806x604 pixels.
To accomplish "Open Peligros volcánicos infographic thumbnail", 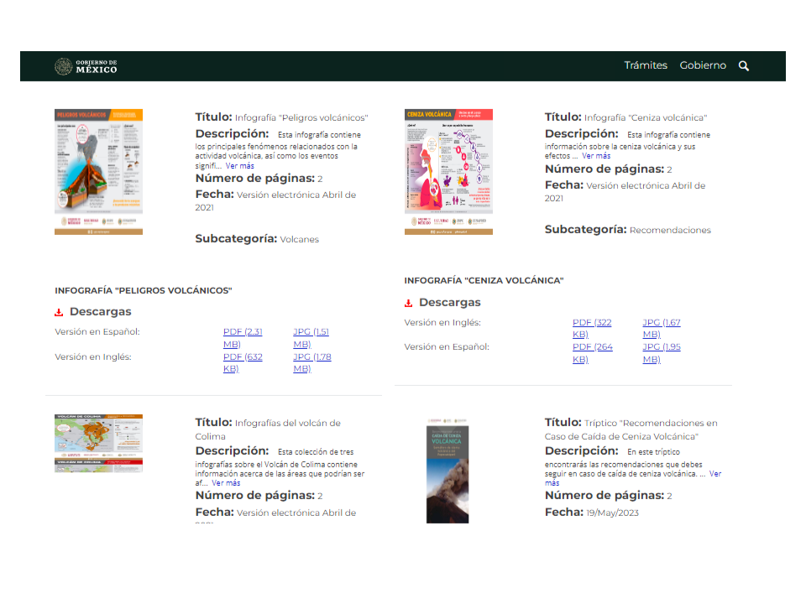I will tap(98, 171).
